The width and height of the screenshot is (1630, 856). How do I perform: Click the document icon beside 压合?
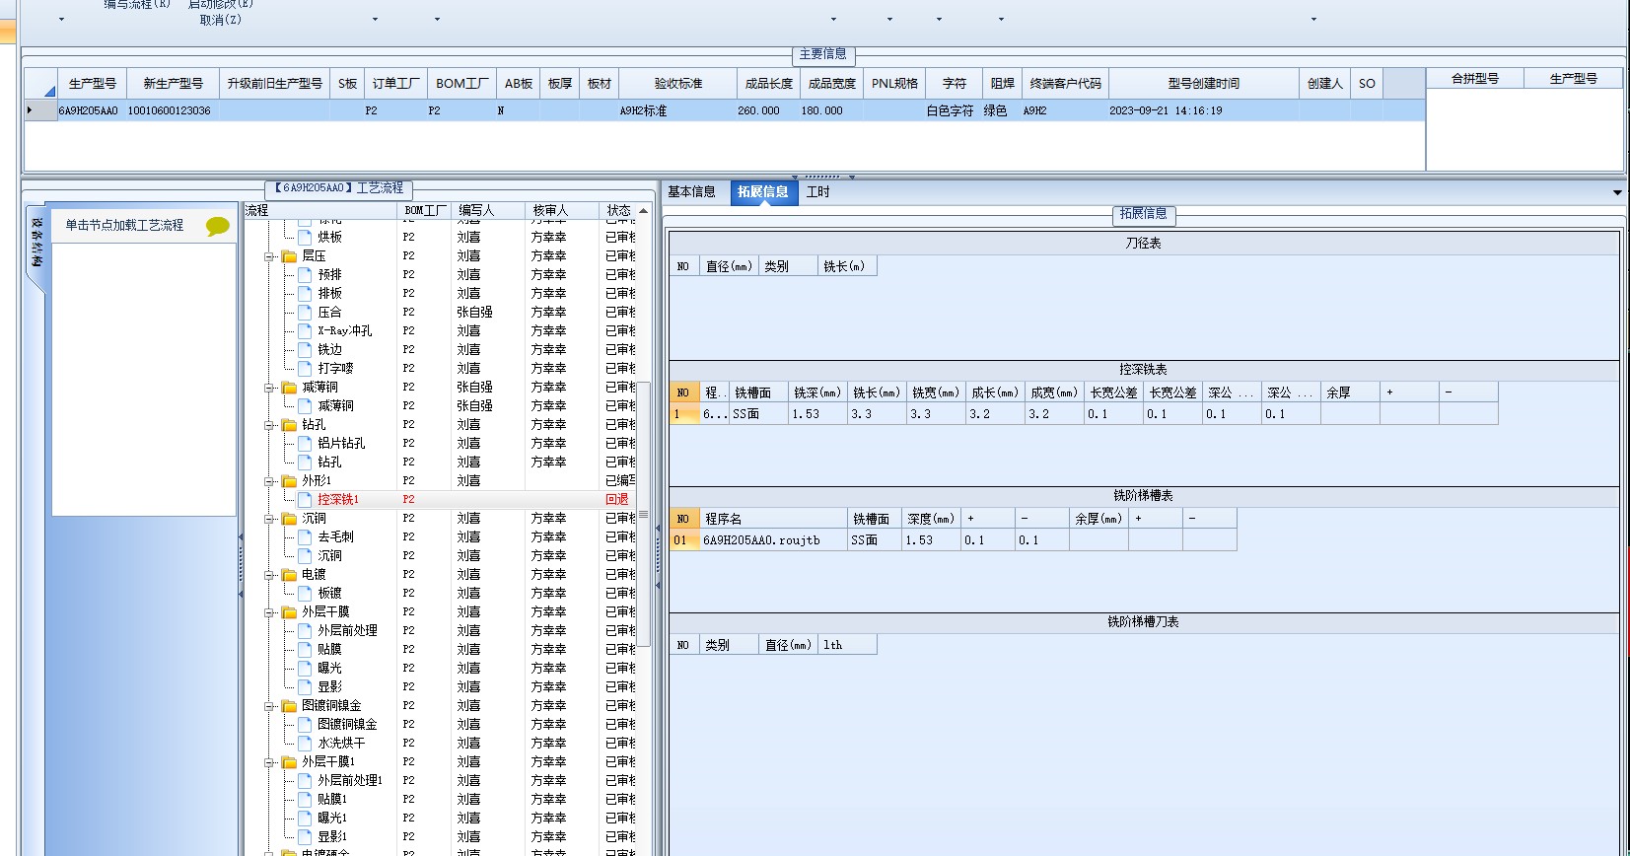[305, 312]
